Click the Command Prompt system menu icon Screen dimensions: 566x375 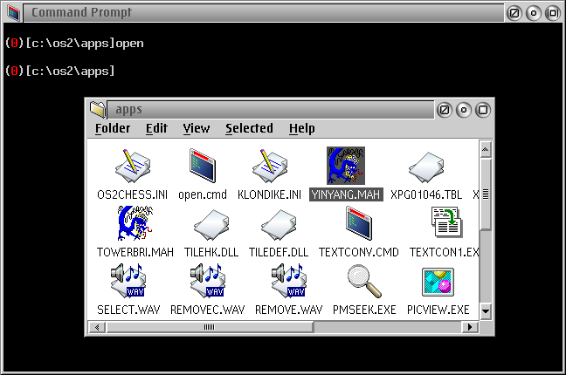14,12
